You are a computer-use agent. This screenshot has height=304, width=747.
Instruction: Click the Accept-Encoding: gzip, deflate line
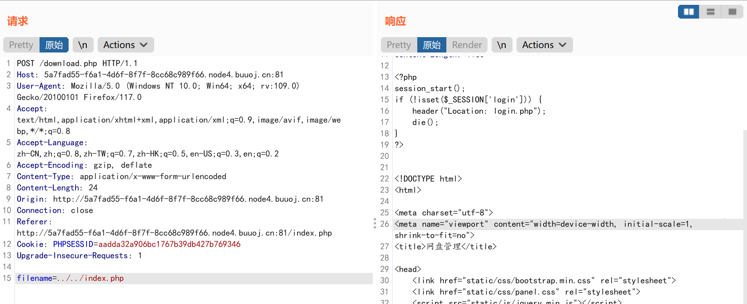[84, 165]
